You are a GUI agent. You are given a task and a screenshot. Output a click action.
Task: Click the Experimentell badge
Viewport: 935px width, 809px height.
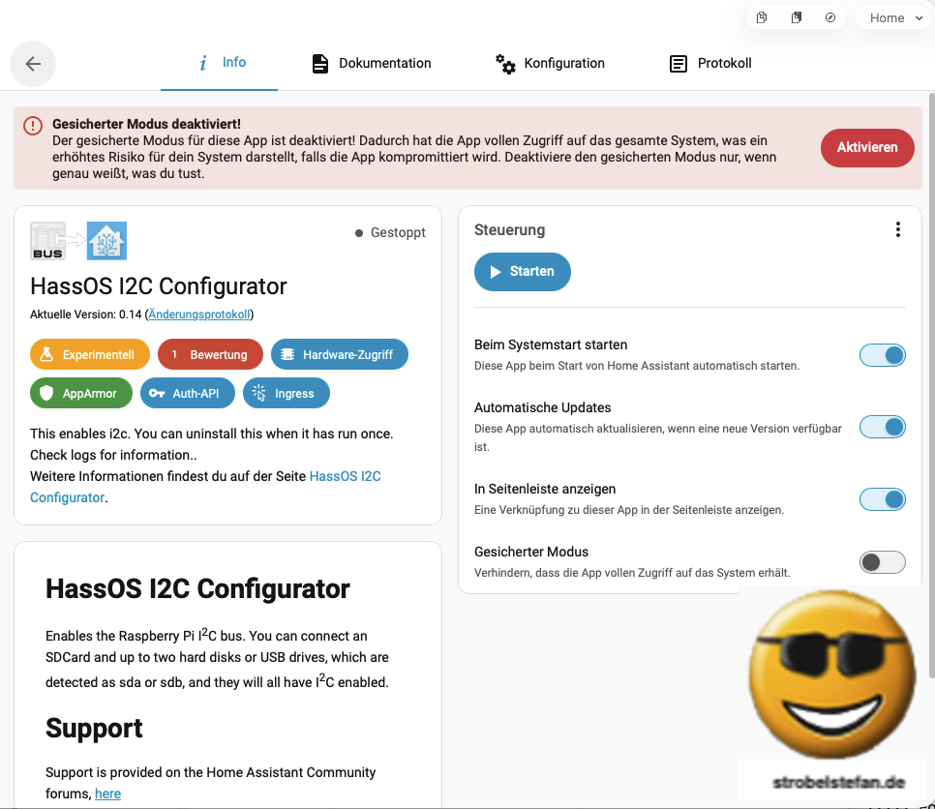89,355
